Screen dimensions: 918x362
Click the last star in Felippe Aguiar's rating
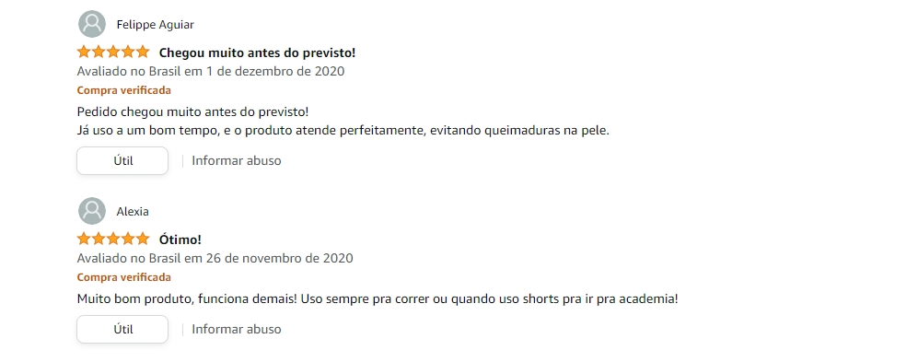pos(143,53)
